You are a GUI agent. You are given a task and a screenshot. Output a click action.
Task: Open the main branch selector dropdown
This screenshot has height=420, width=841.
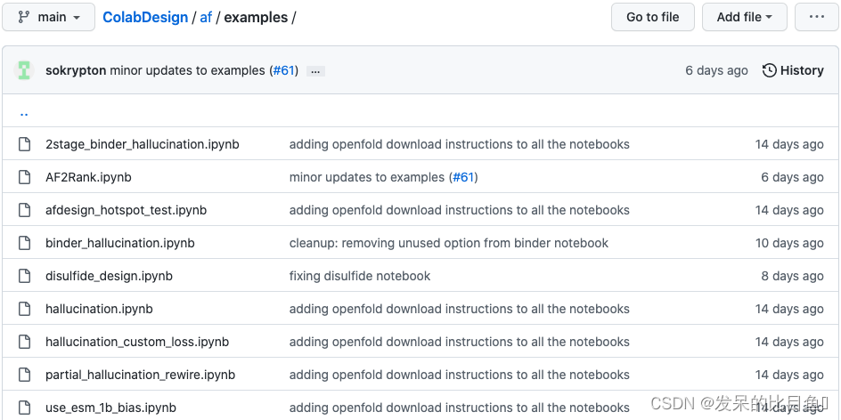point(49,17)
